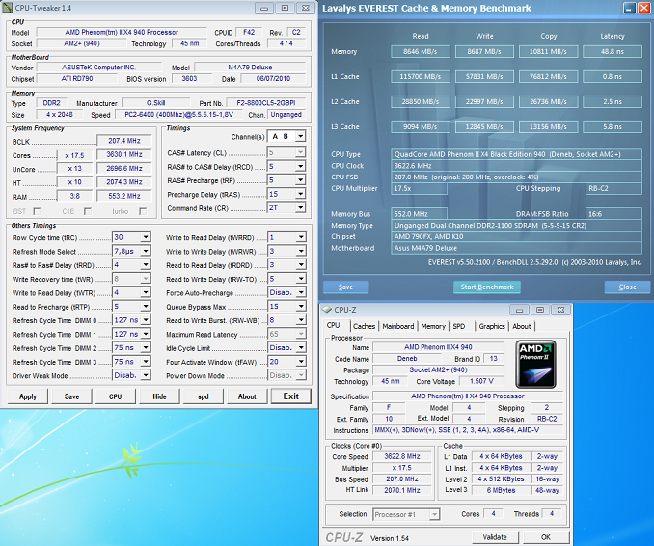This screenshot has height=546, width=654.
Task: Click the Part Nb. F2-8800CL5-2GBPI field
Action: [266, 103]
